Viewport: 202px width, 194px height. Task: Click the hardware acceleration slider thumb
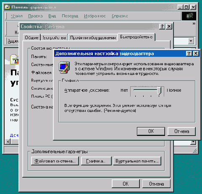pos(159,90)
